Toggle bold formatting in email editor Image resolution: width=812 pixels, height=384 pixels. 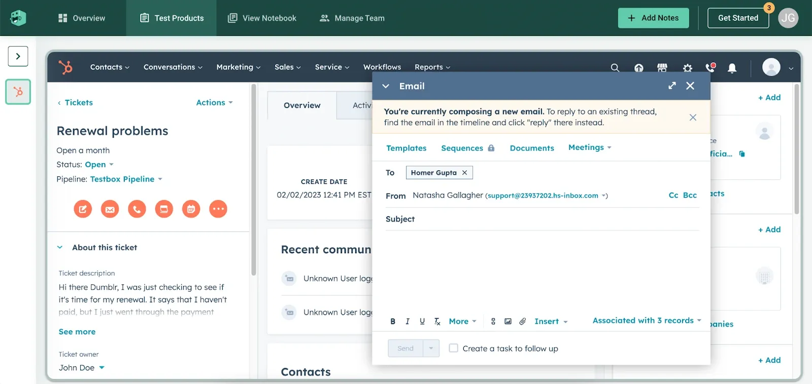(x=393, y=321)
